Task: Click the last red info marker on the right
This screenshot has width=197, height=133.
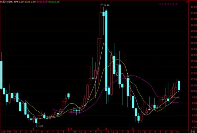Action: pos(133,128)
